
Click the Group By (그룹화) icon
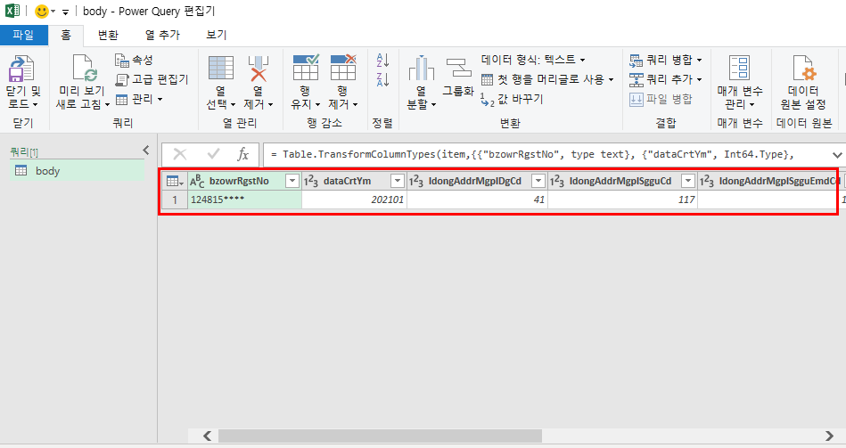(x=458, y=68)
